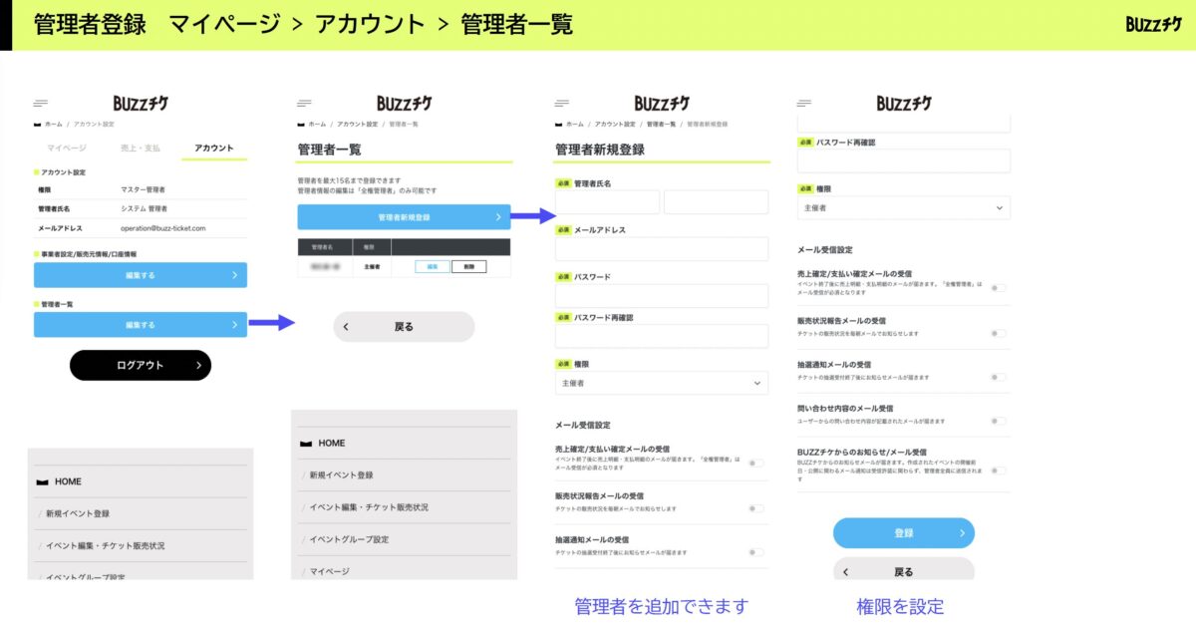
Task: Open the hamburger menu above the 管理者一覧 heading
Action: 304,103
